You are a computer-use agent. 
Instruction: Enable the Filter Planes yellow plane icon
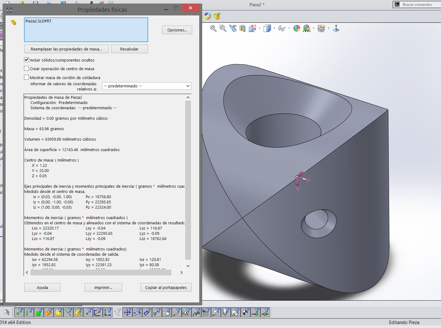pyautogui.click(x=78, y=312)
